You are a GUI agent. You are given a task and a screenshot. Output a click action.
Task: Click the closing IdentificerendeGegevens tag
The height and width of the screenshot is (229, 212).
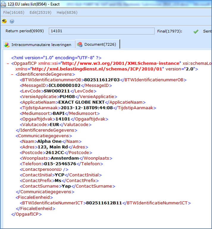click(x=46, y=130)
